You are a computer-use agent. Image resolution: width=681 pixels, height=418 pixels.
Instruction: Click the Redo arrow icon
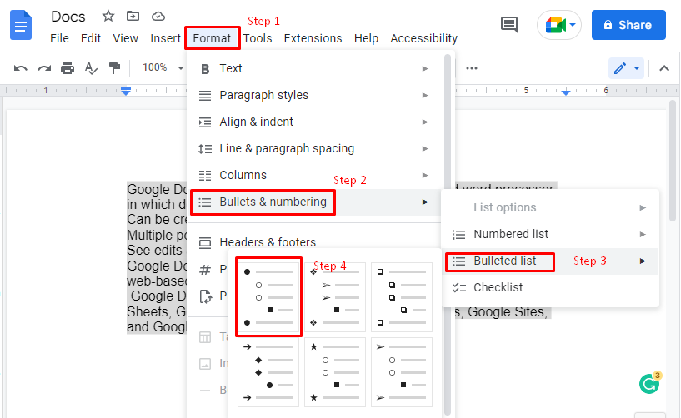click(x=44, y=68)
